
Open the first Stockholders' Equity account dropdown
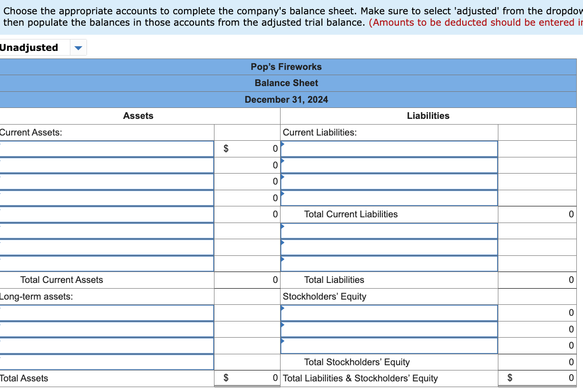tap(389, 313)
